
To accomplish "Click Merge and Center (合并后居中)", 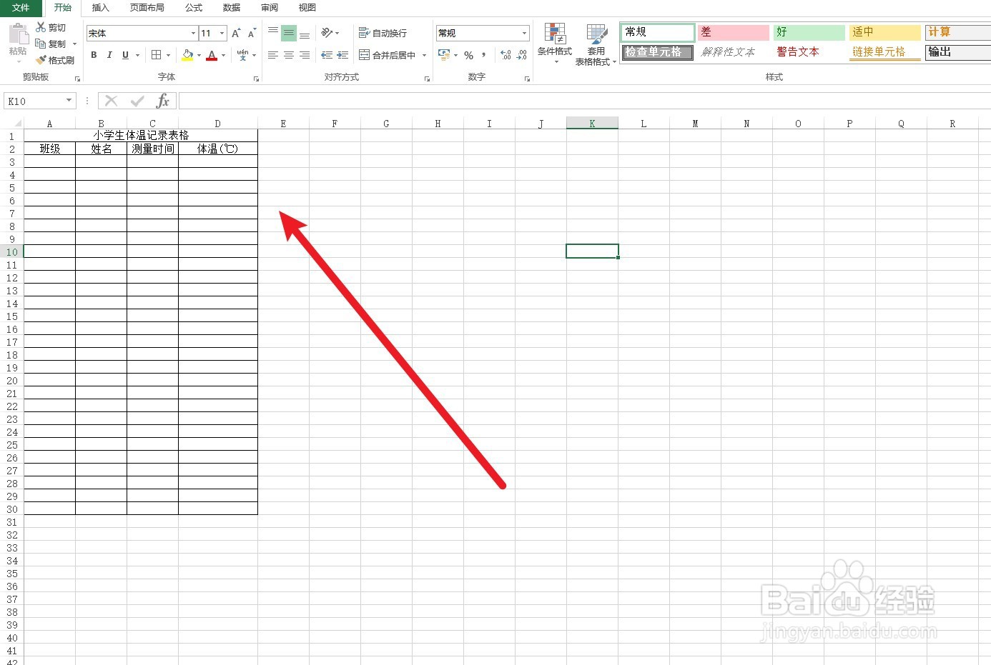I will (x=387, y=55).
